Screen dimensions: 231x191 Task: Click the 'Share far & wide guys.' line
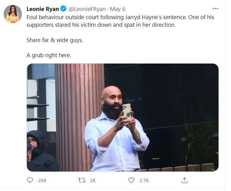pyautogui.click(x=55, y=40)
